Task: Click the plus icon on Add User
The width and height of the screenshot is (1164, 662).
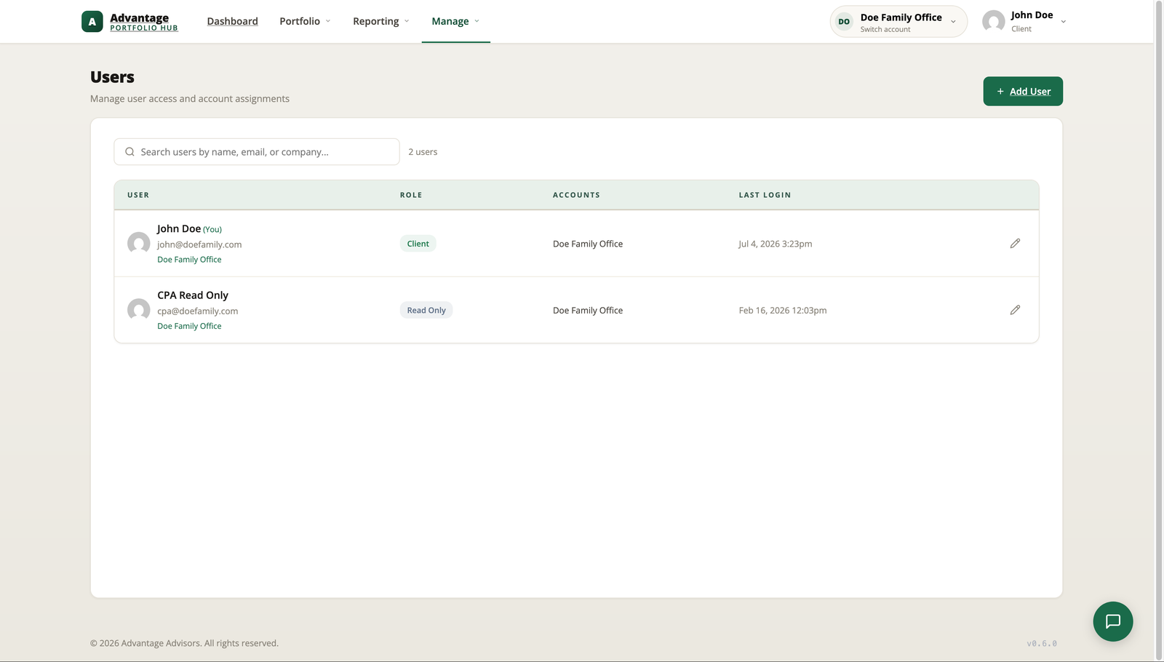Action: pyautogui.click(x=1000, y=91)
